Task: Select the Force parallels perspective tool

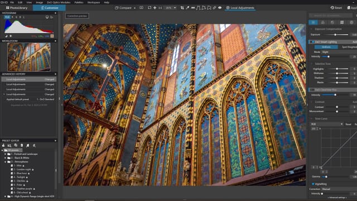Action: click(198, 8)
